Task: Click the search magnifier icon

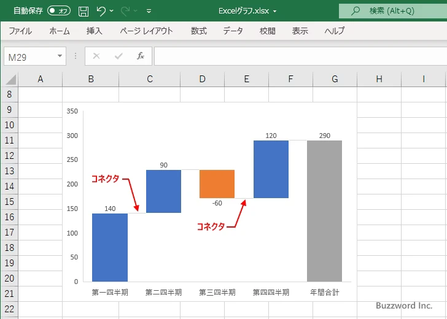Action: tap(355, 11)
